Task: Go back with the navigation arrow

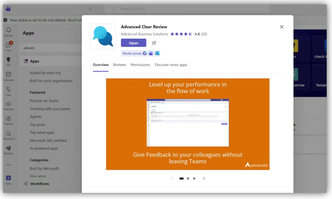Action: [90, 9]
